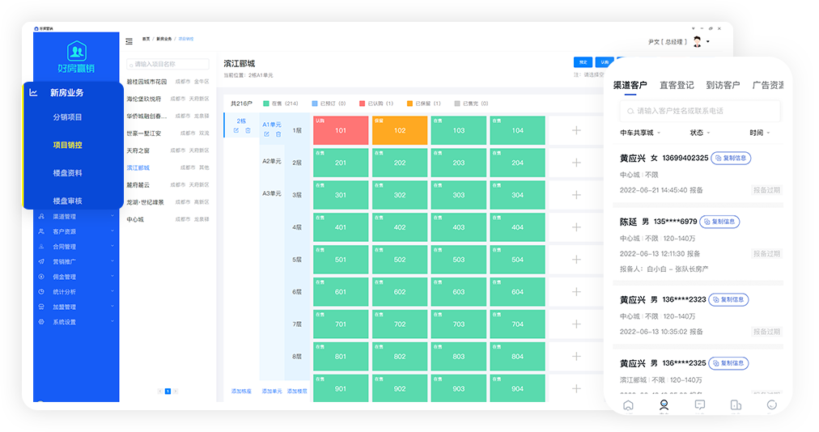Expand the 统计分析 sidebar menu
The width and height of the screenshot is (819, 432).
75,292
